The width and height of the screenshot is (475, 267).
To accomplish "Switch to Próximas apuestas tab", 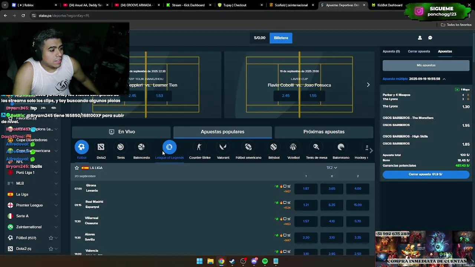I will click(324, 132).
